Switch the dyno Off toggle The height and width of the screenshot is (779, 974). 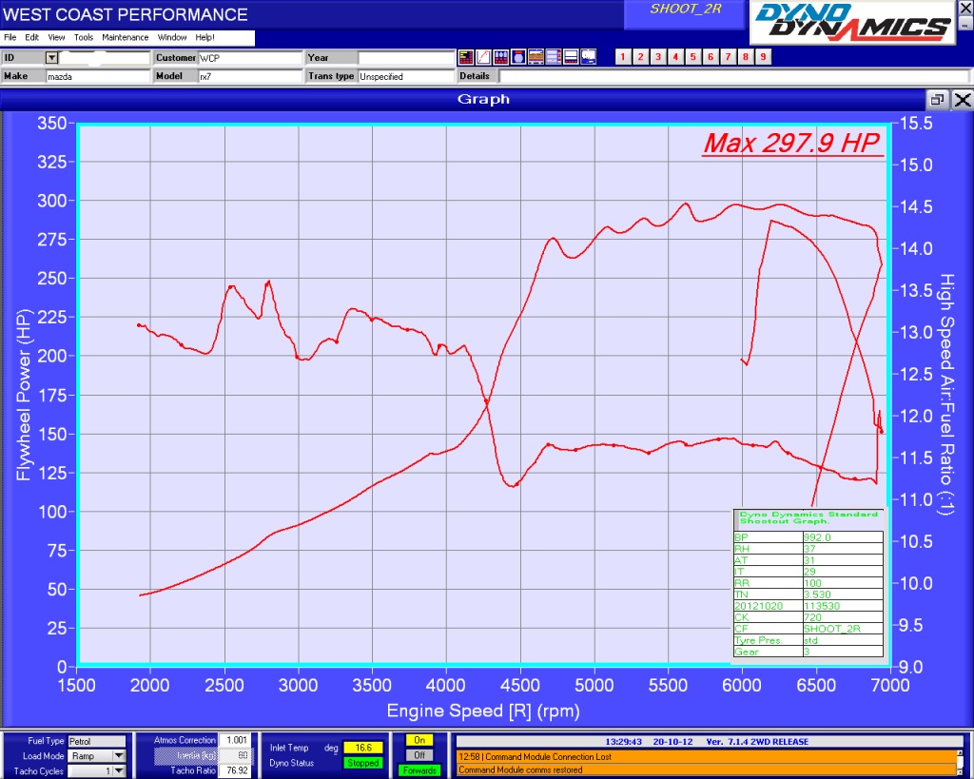click(x=419, y=755)
